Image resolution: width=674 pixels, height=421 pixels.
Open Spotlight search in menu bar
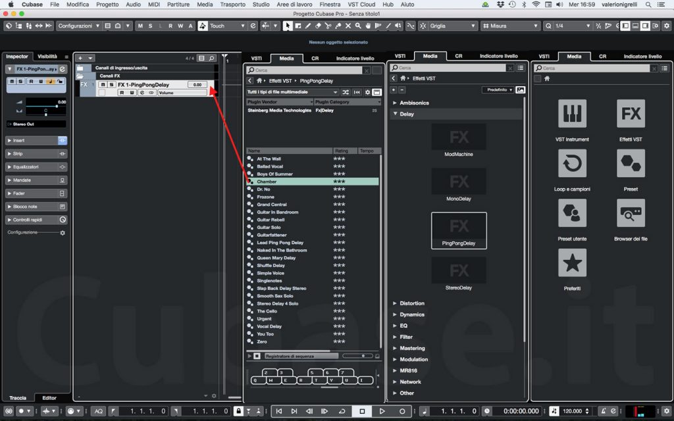click(648, 5)
